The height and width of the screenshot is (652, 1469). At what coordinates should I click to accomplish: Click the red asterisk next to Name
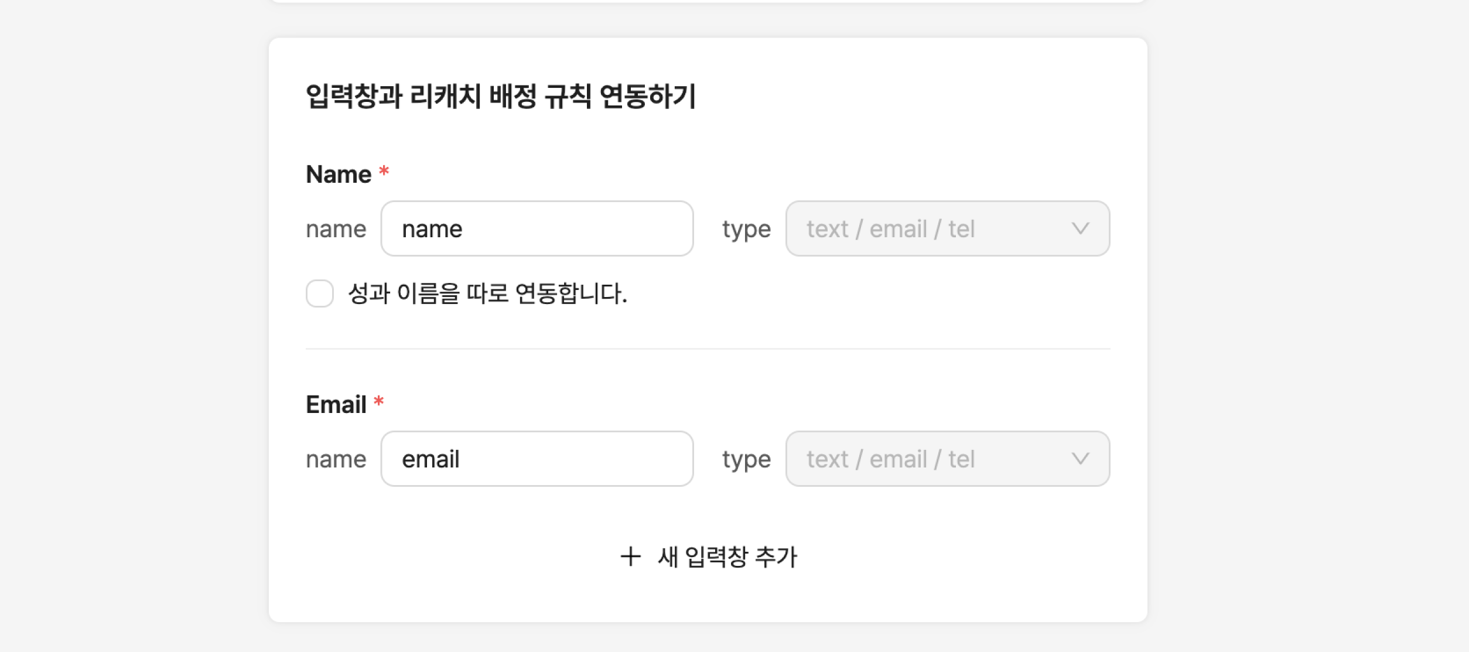(x=384, y=172)
